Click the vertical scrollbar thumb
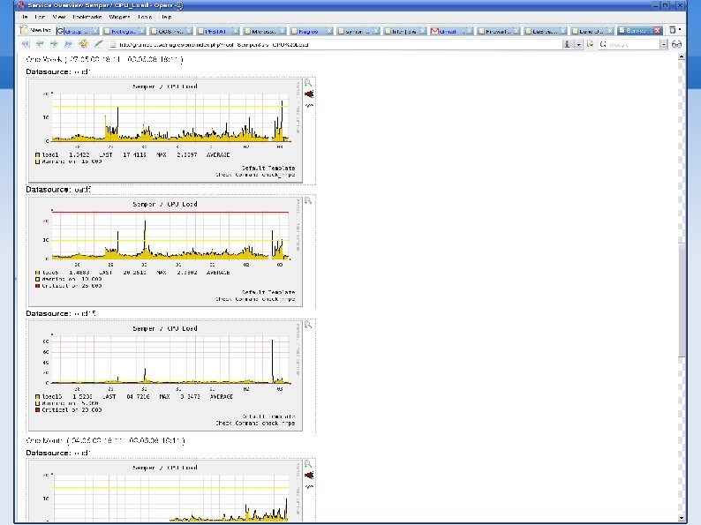This screenshot has height=525, width=701. 682,299
